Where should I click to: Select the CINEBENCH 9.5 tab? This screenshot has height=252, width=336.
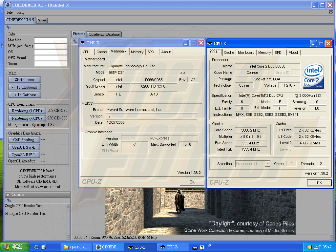(x=20, y=20)
